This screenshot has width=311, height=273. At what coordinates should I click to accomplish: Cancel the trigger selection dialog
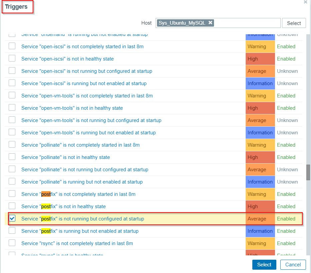[x=293, y=265]
